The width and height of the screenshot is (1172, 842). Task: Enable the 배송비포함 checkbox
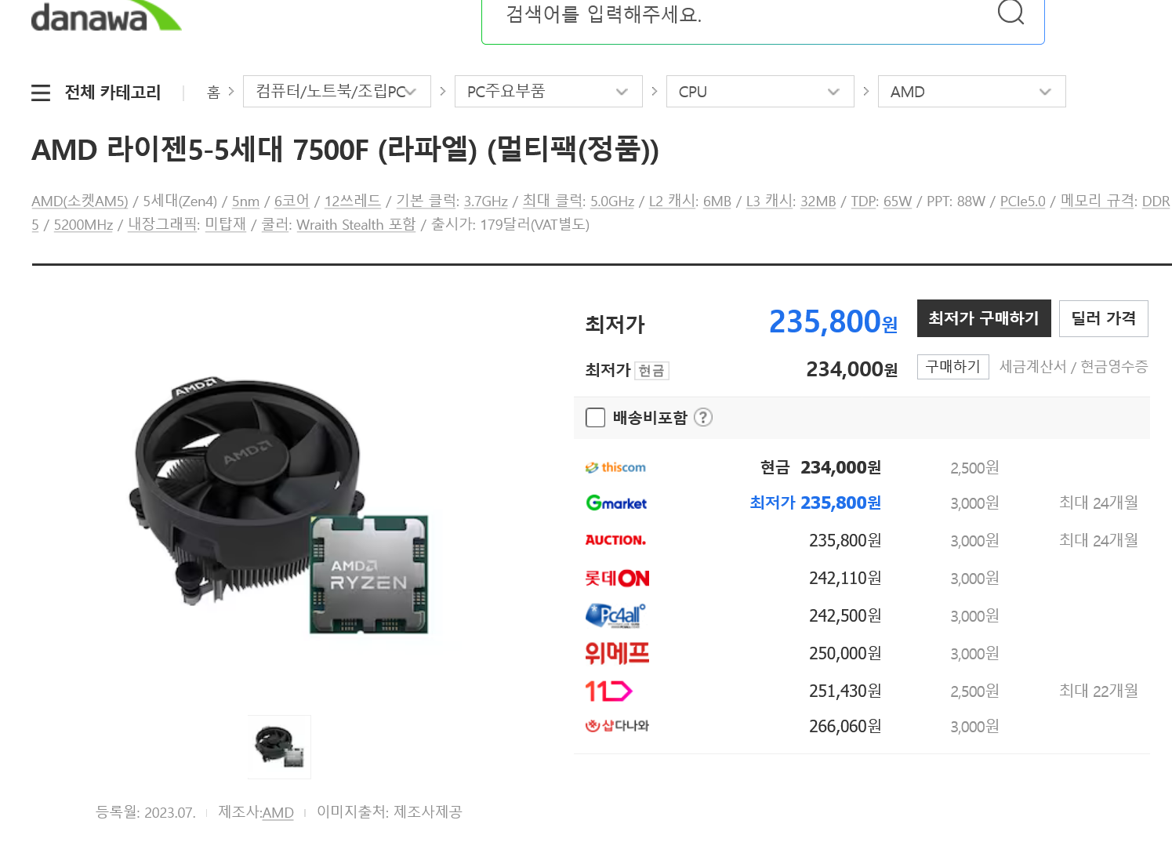[x=596, y=417]
